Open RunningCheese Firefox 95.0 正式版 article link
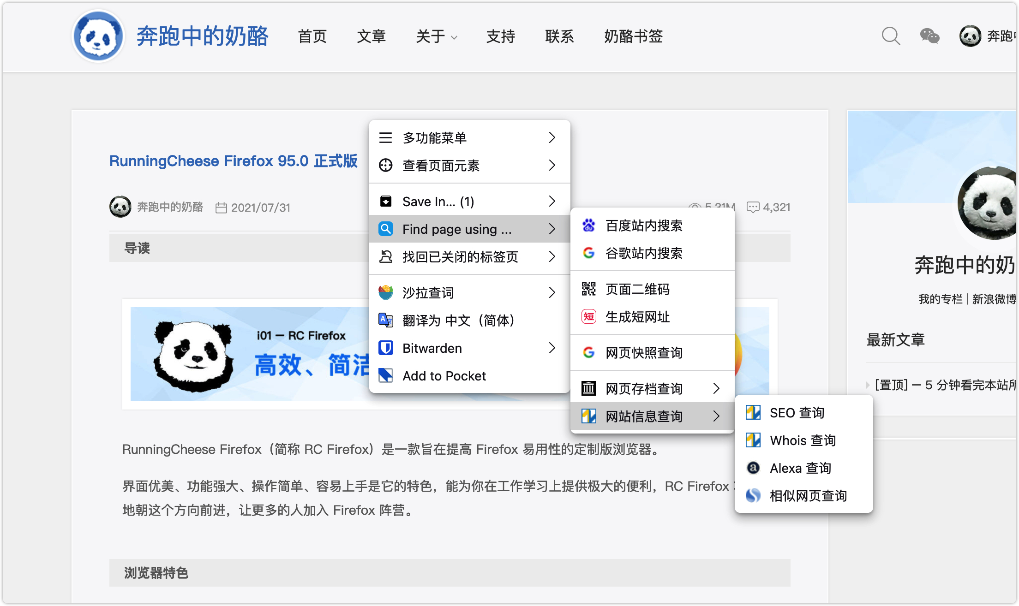1019x606 pixels. (233, 161)
